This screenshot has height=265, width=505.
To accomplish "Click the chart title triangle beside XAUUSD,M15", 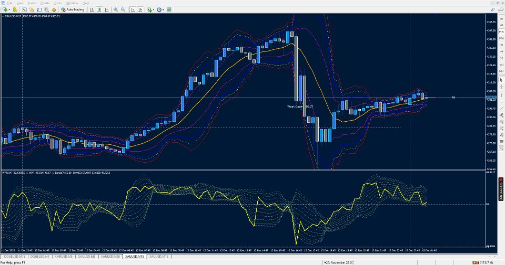I will pyautogui.click(x=3, y=16).
